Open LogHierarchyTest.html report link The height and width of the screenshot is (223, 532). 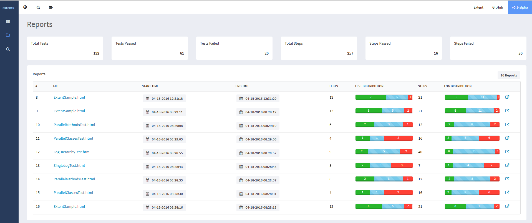click(x=72, y=152)
